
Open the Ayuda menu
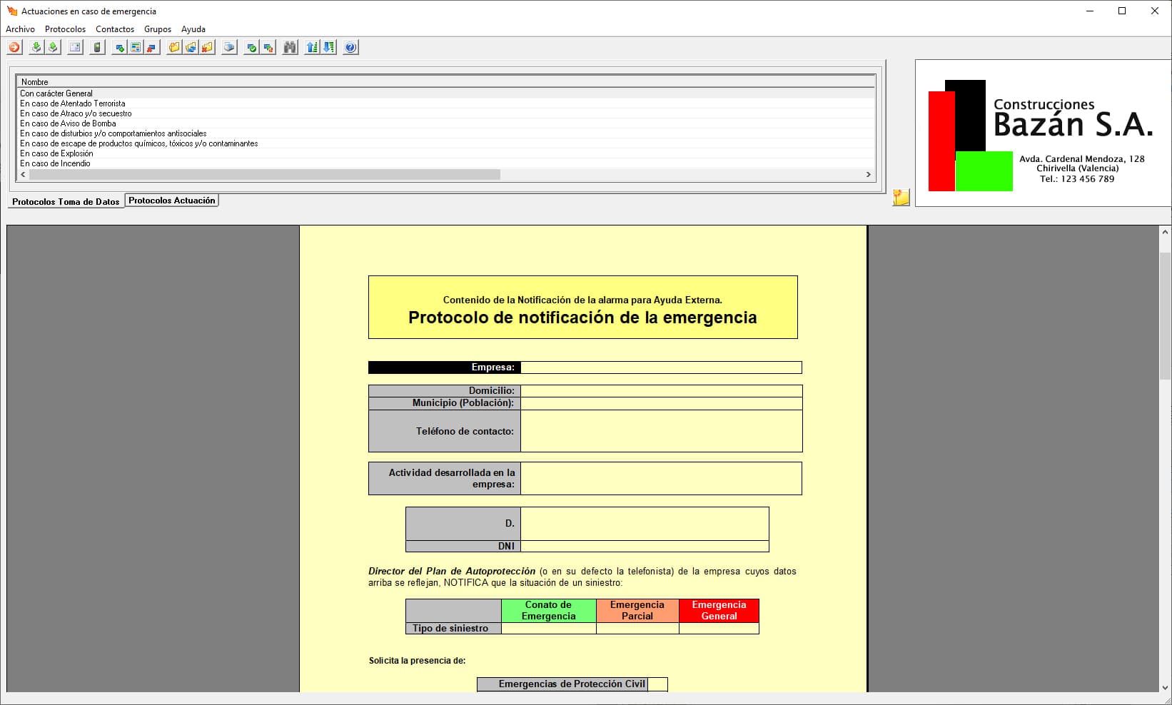(193, 29)
